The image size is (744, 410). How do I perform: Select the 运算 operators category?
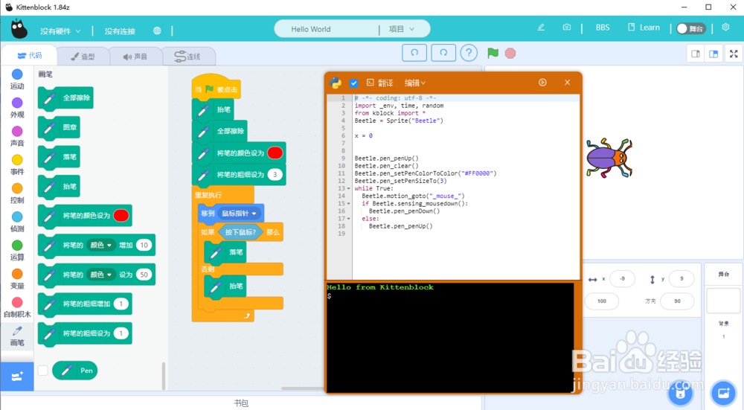[17, 250]
